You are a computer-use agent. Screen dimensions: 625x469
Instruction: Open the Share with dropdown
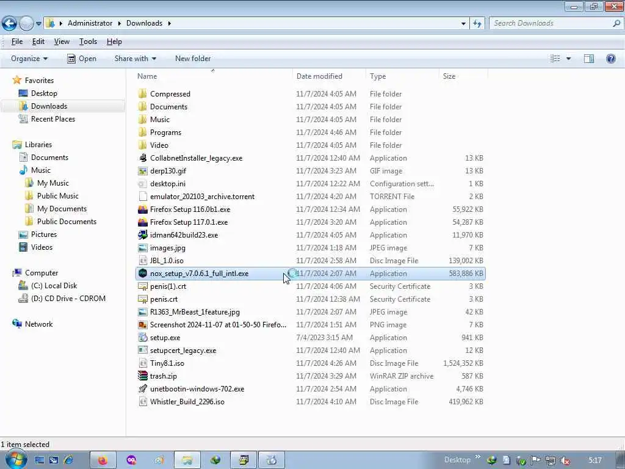click(135, 59)
